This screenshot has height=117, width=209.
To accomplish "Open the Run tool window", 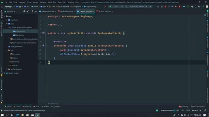I will [x=8, y=107].
